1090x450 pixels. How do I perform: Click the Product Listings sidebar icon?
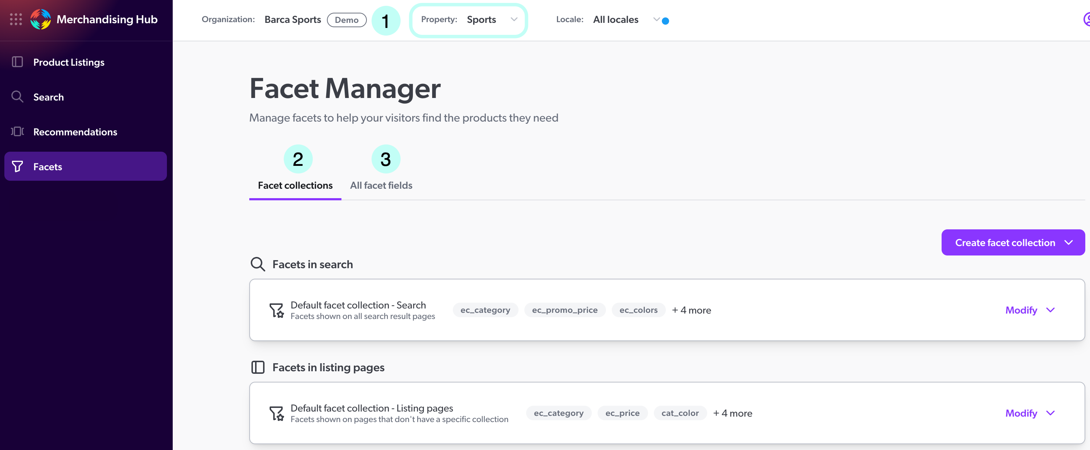[17, 62]
